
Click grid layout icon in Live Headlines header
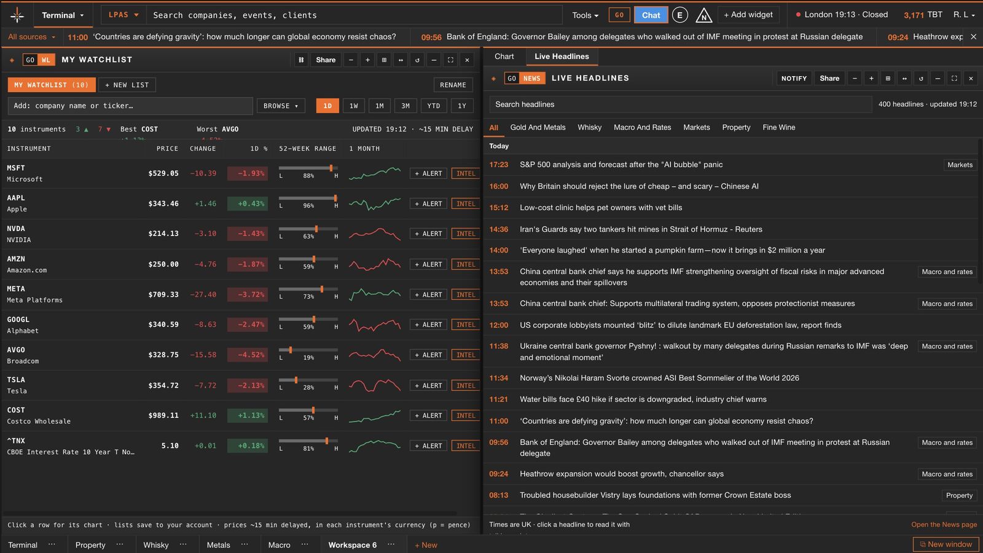click(x=888, y=78)
